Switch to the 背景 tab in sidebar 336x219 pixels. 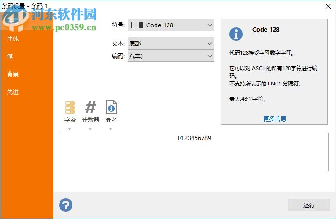pyautogui.click(x=13, y=74)
